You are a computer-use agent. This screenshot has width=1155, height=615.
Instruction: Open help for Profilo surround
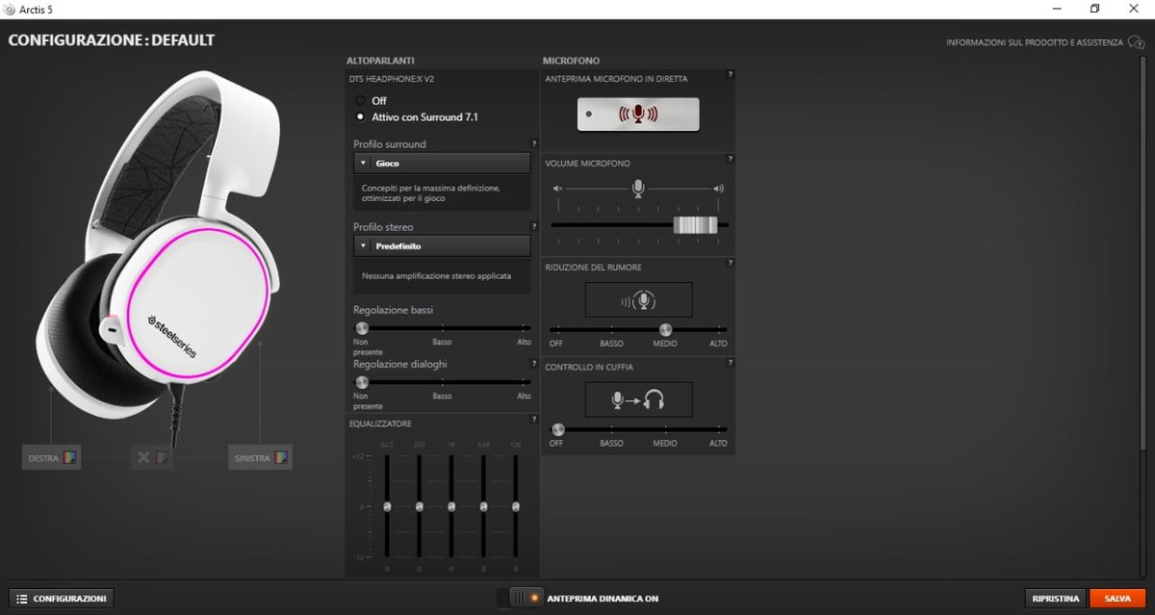(x=534, y=143)
